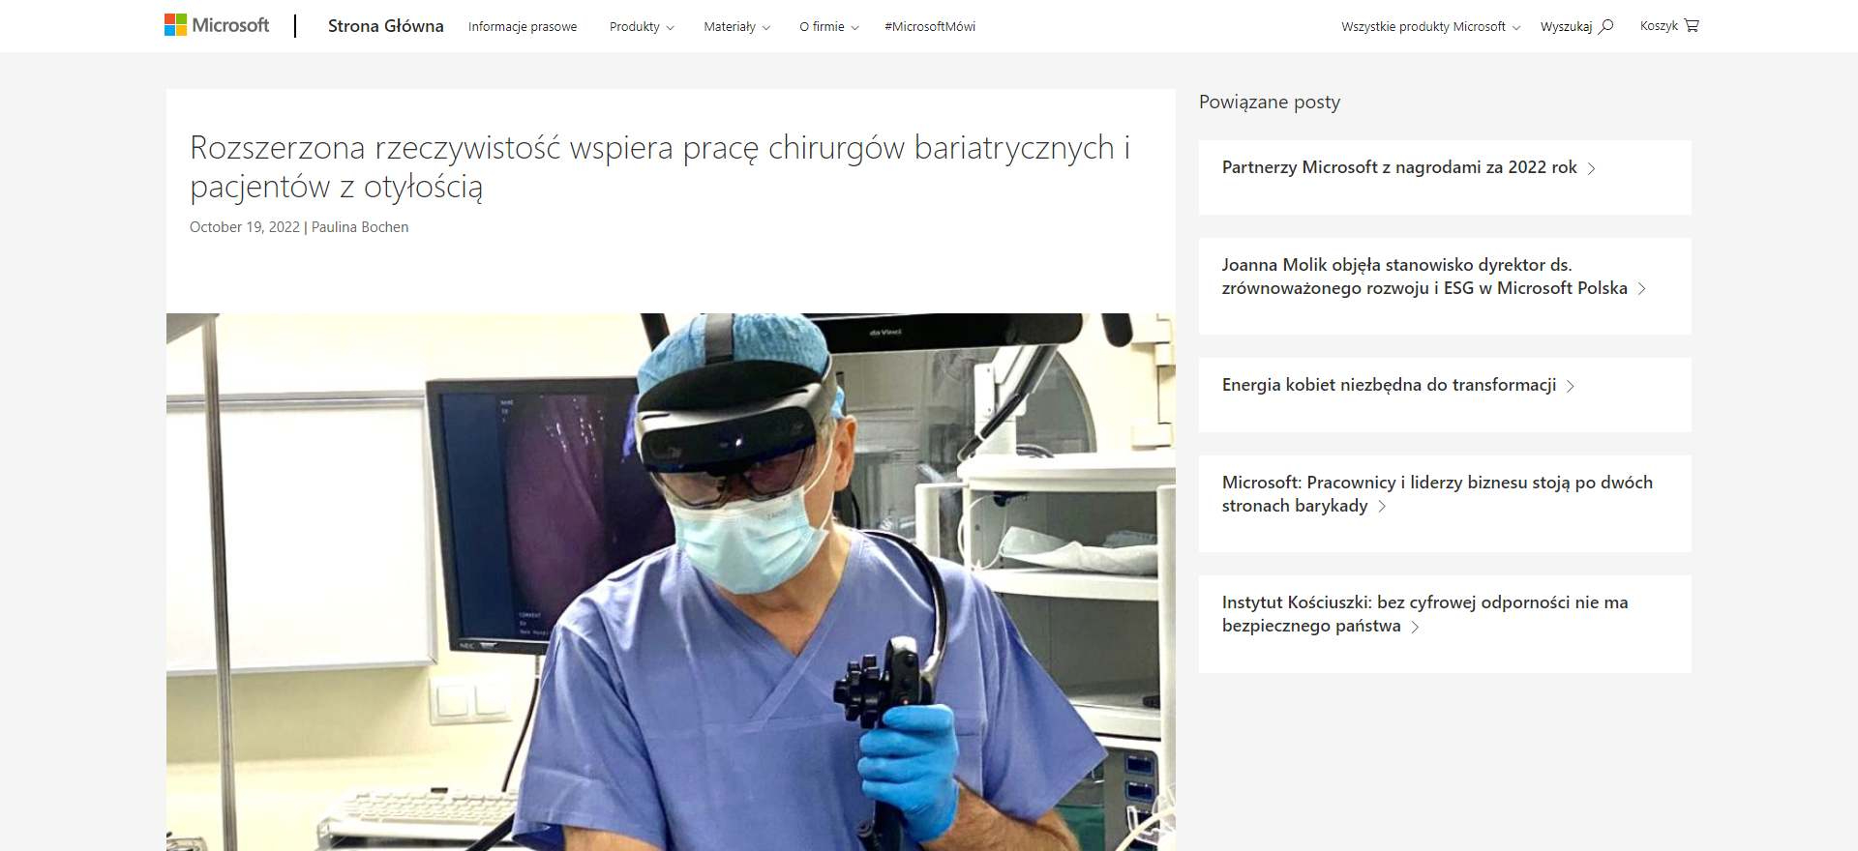This screenshot has height=851, width=1858.
Task: Expand Wszystkie produkty Microsoft dropdown
Action: [1430, 27]
